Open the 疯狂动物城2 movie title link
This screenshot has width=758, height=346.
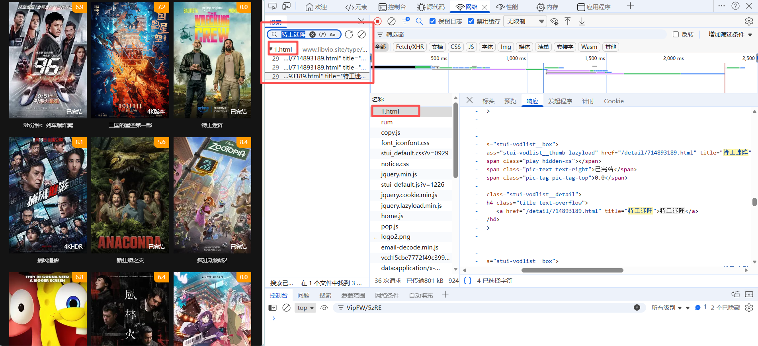(212, 260)
